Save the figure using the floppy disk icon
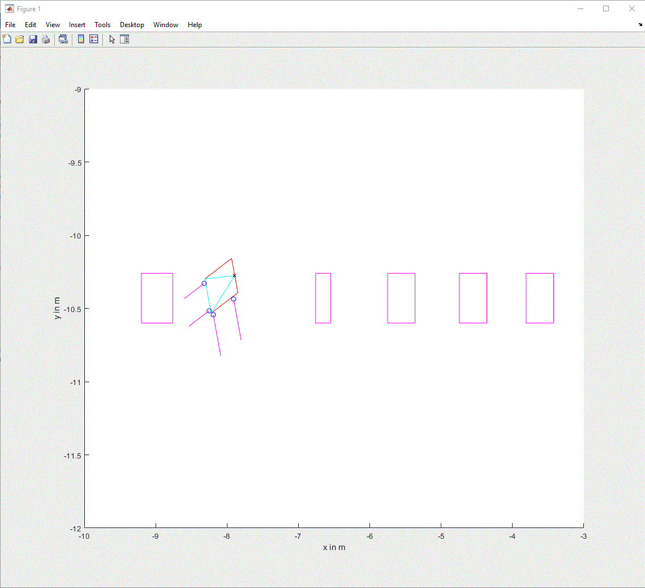The height and width of the screenshot is (588, 645). (x=33, y=39)
